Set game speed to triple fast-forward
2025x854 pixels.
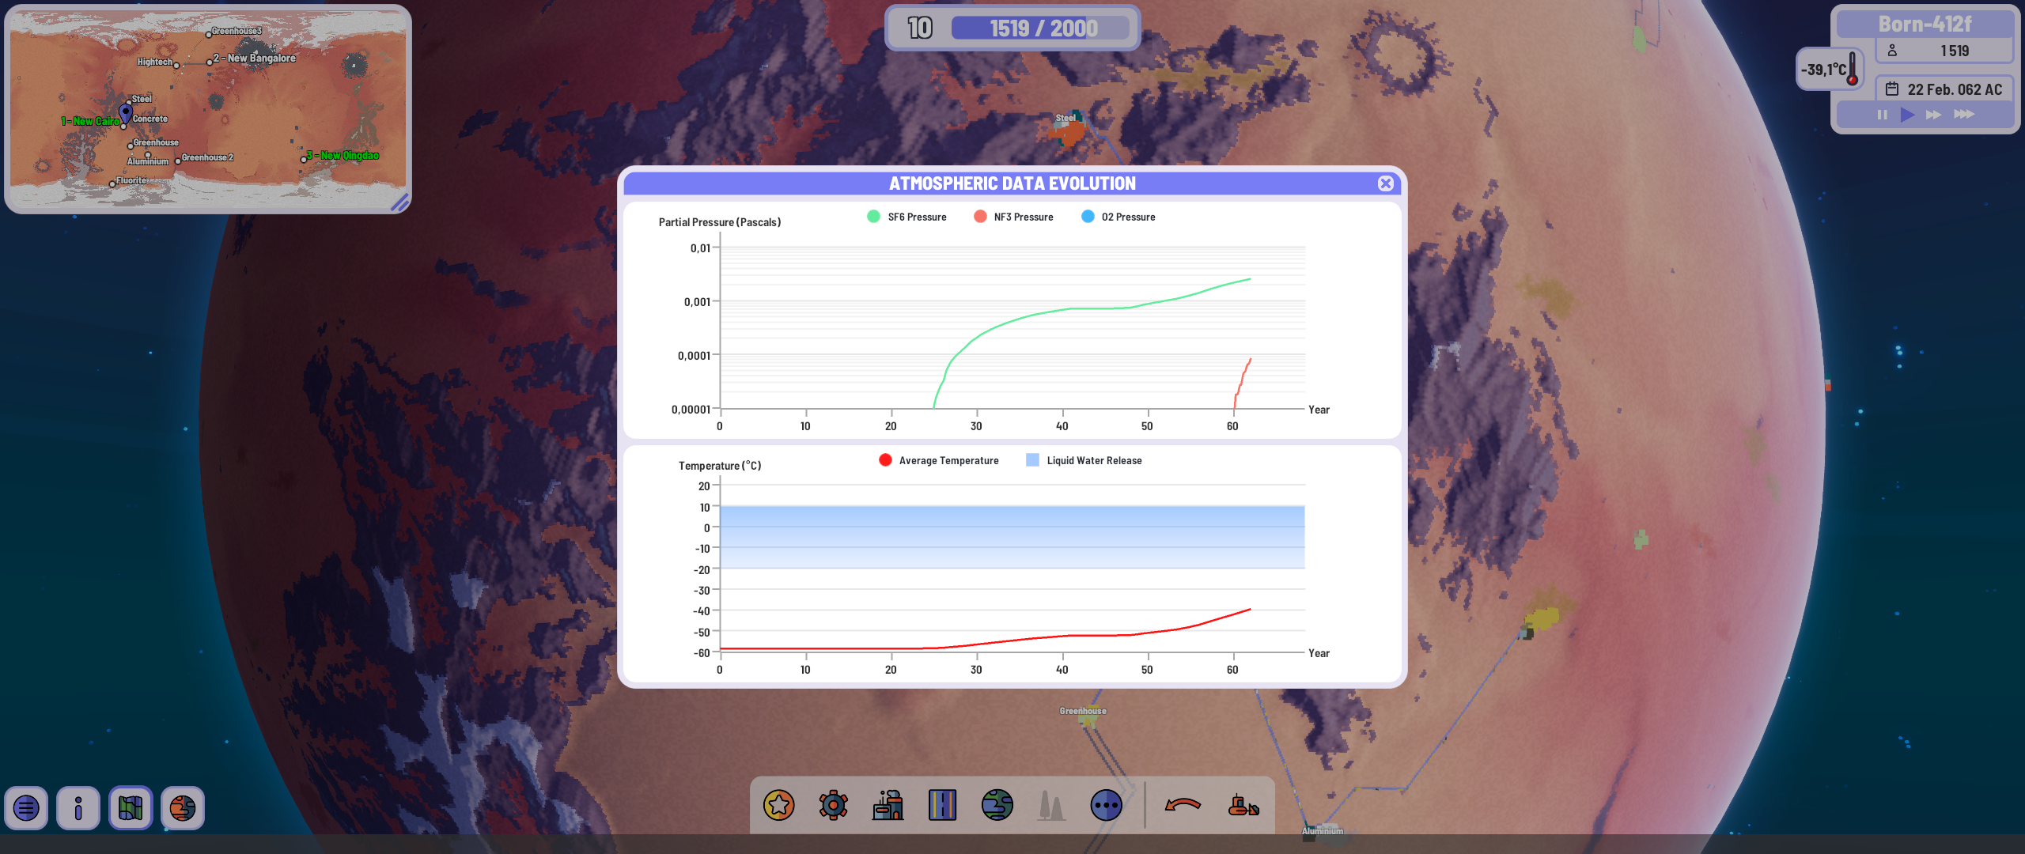(x=1963, y=115)
